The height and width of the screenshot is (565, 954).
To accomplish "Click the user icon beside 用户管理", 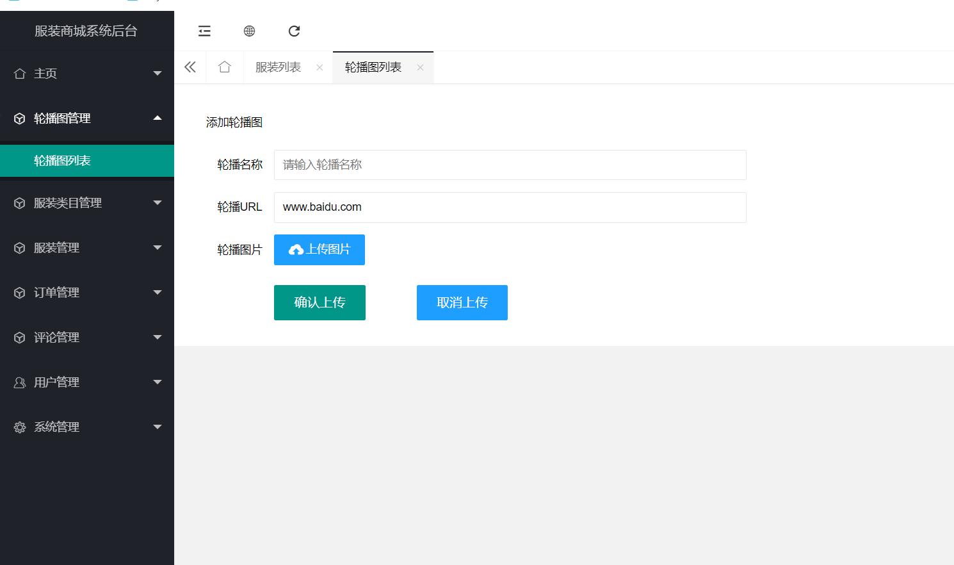I will pos(20,382).
